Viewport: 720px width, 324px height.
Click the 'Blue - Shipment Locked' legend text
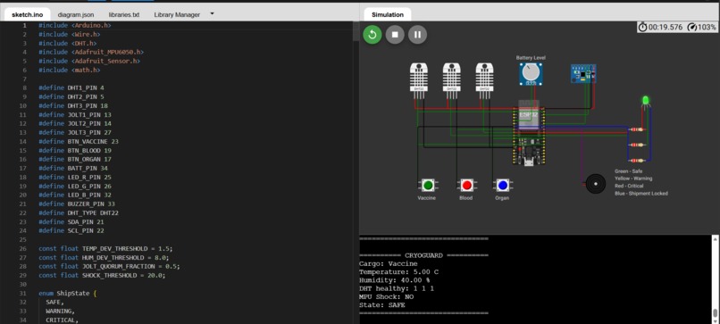[x=641, y=194]
